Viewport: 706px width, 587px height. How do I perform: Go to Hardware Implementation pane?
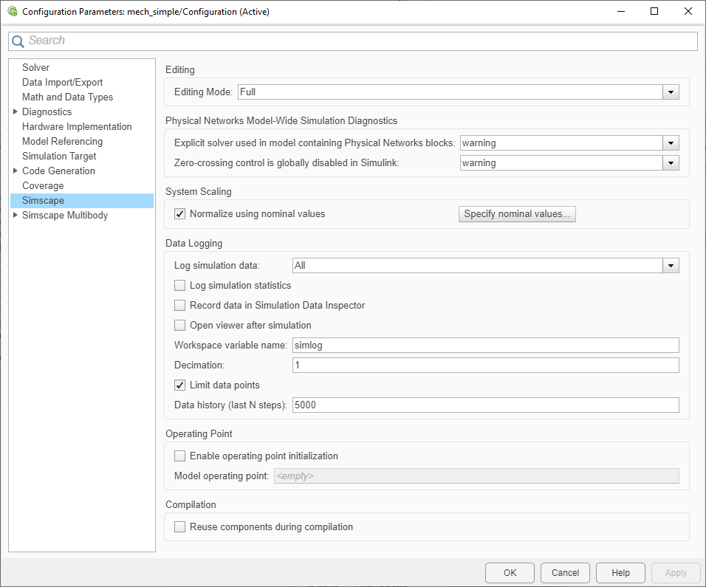point(77,127)
